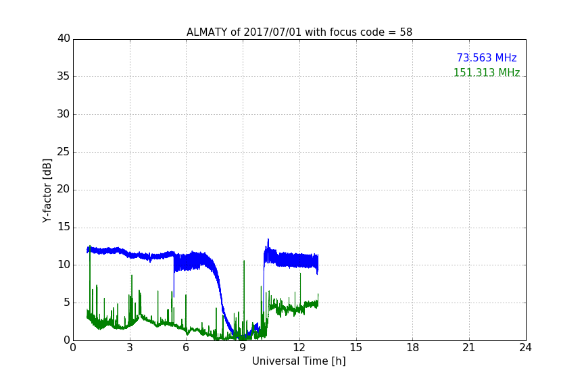Click the Universal Time [h] axis label
This screenshot has height=389, width=584.
[x=299, y=361]
